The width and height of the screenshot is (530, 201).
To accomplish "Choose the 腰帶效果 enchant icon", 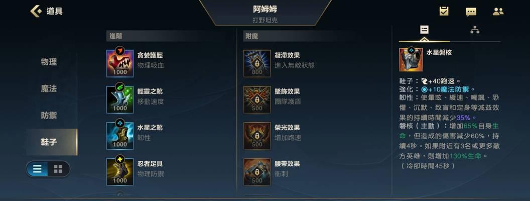I will (x=257, y=172).
